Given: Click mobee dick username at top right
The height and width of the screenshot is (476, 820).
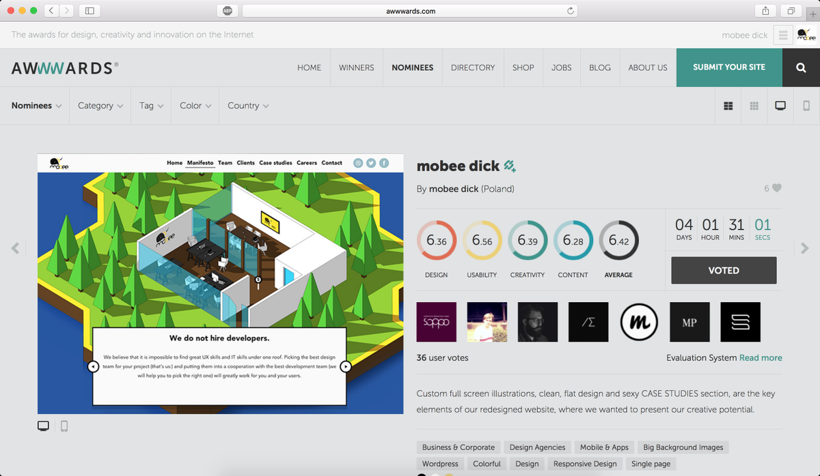Looking at the screenshot, I should [x=745, y=35].
